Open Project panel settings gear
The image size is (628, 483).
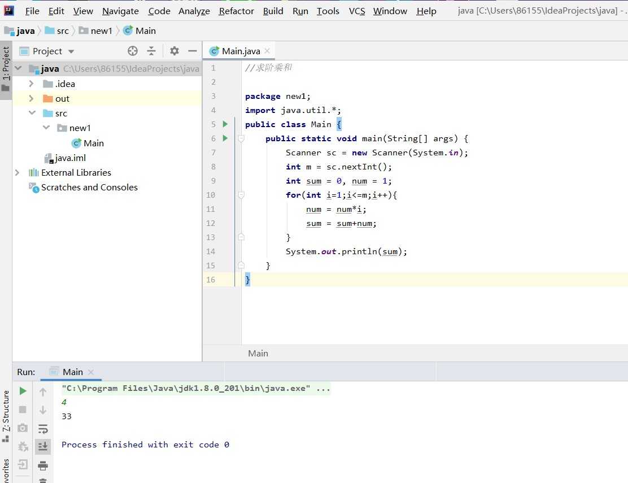point(174,51)
